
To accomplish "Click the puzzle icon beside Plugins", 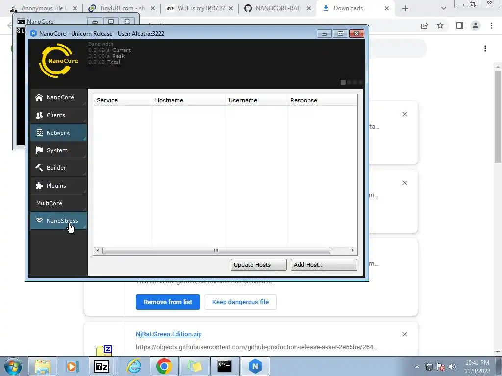I will (39, 186).
